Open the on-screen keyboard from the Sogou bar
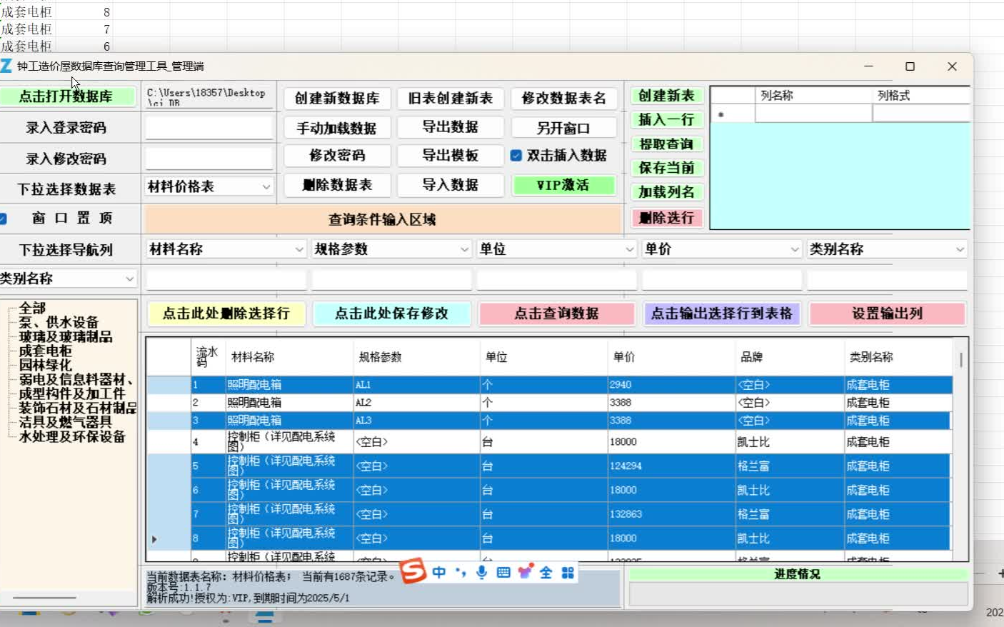This screenshot has height=627, width=1004. click(x=503, y=572)
